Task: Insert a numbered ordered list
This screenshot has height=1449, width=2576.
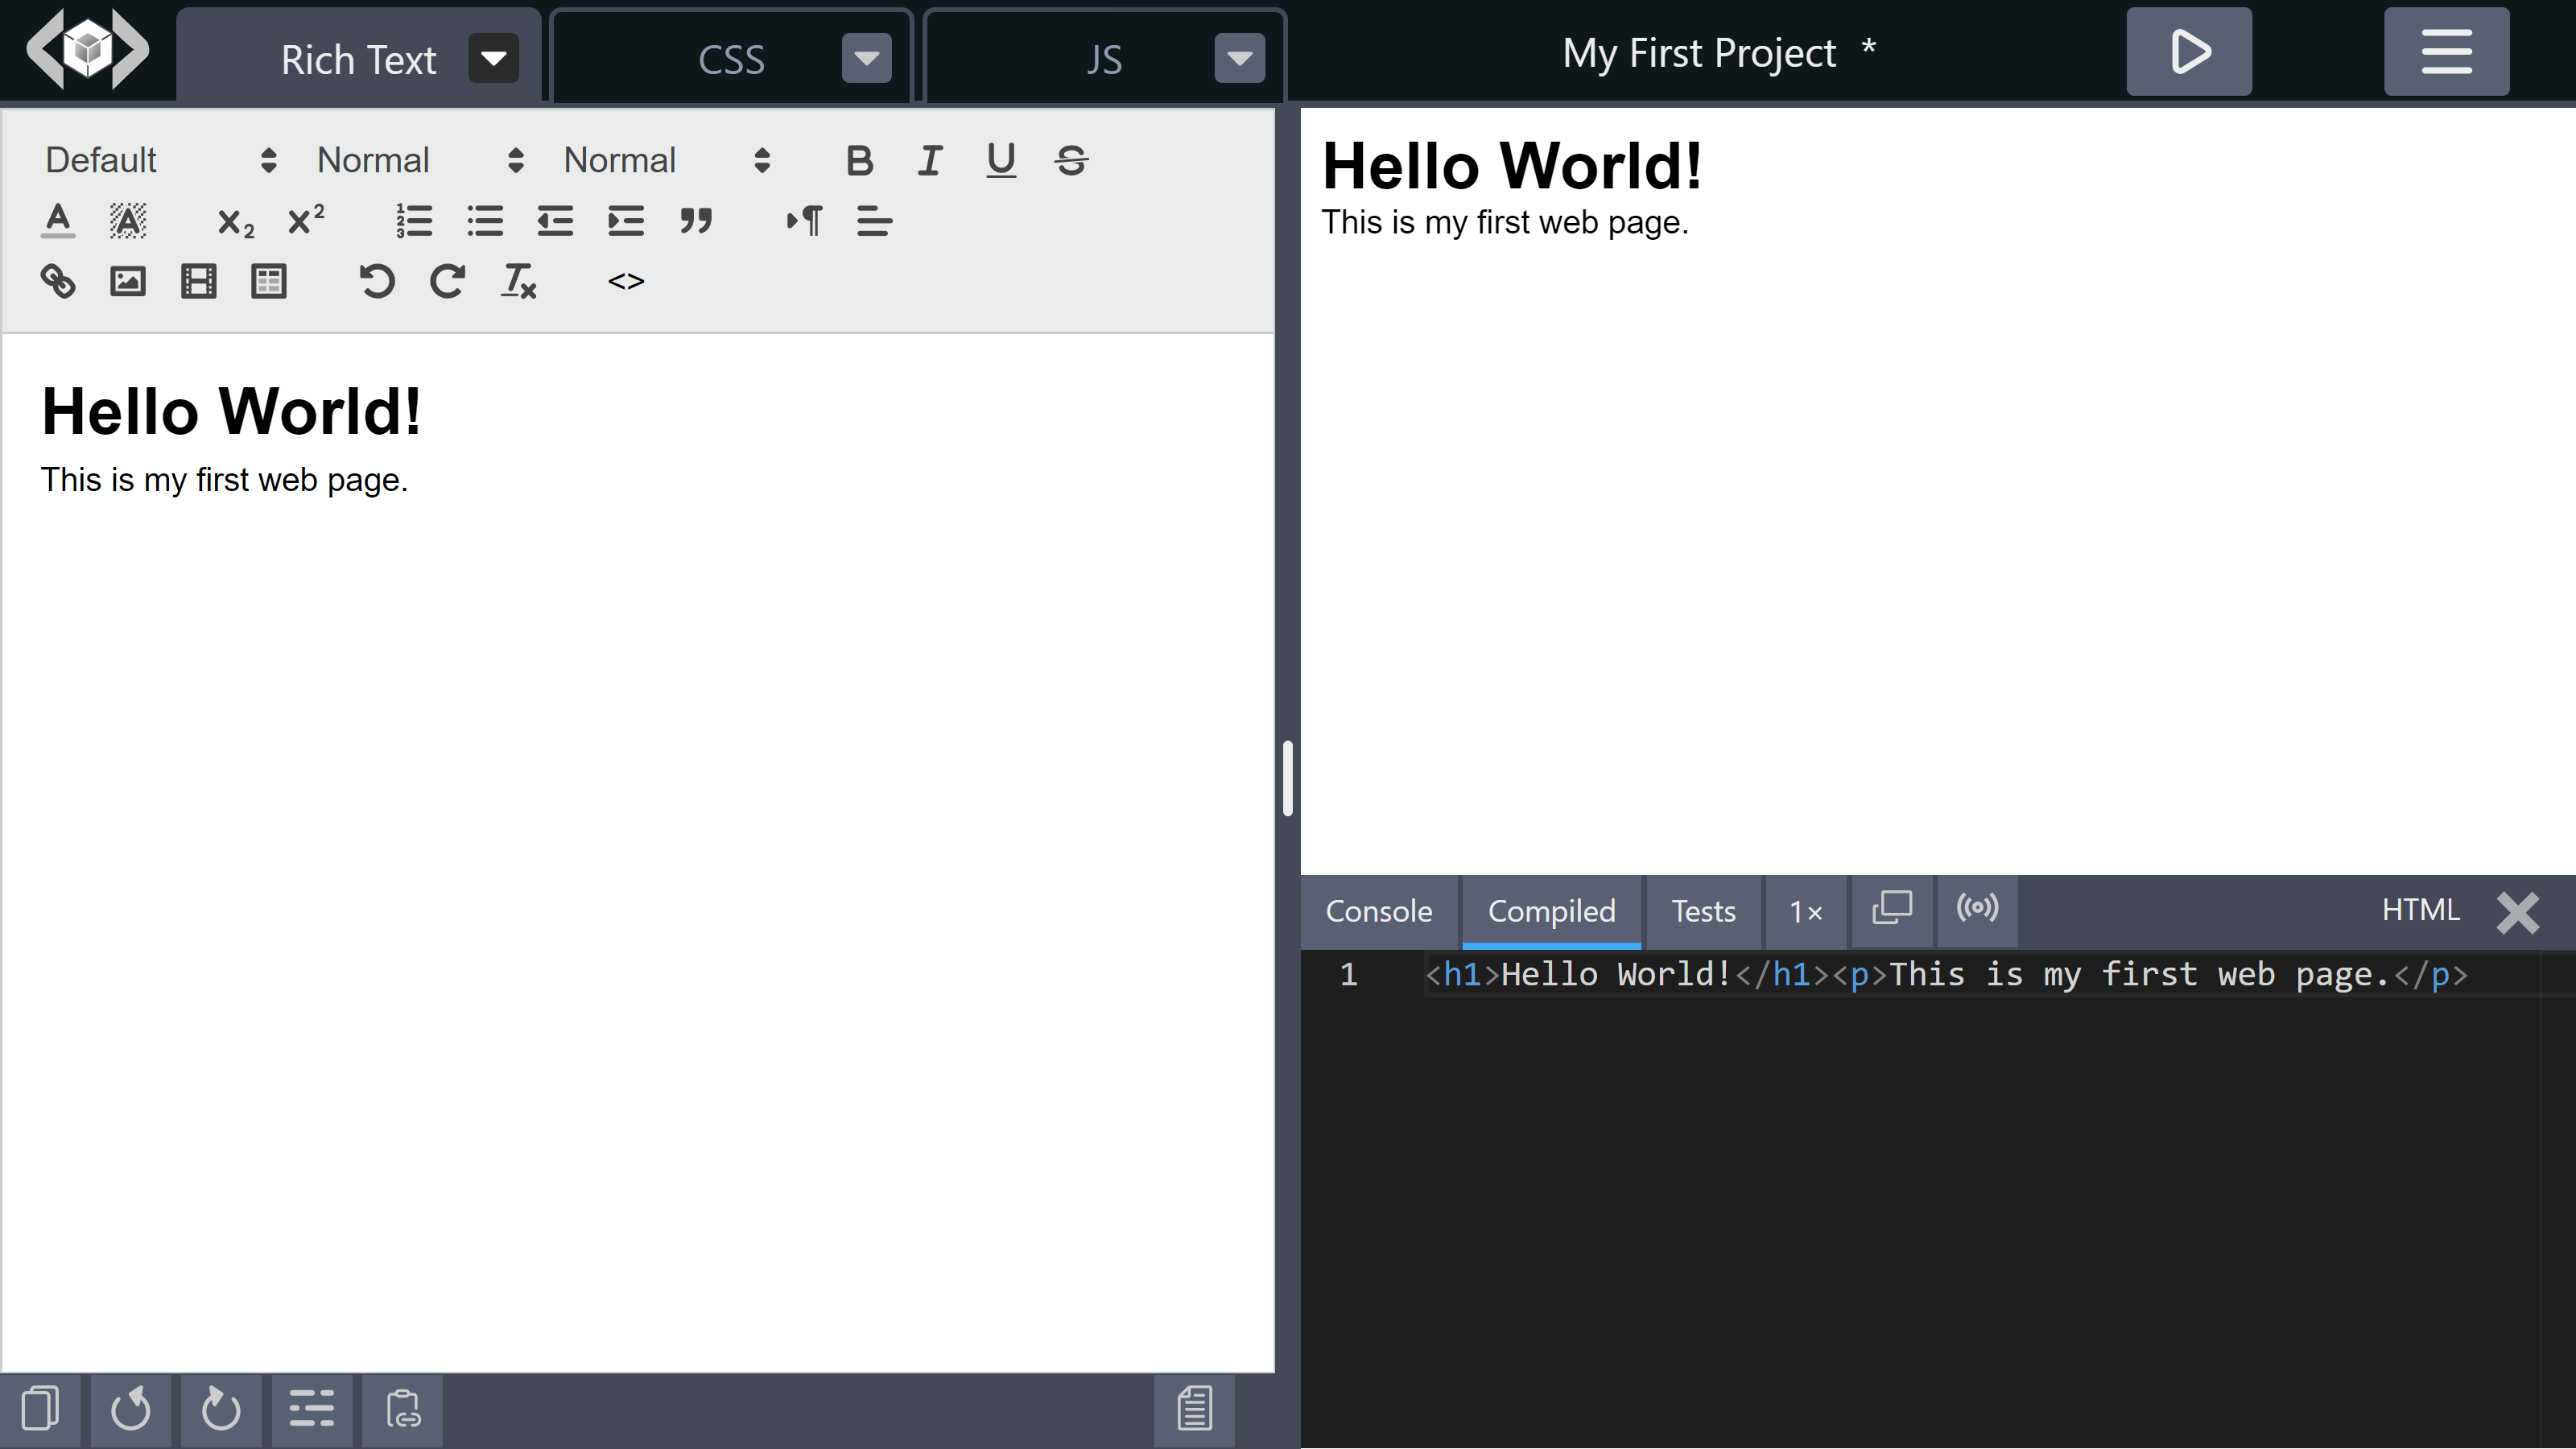Action: [414, 221]
